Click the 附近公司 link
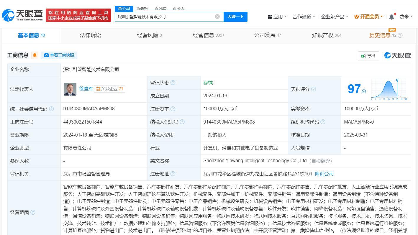418x235 pixels. point(324,174)
